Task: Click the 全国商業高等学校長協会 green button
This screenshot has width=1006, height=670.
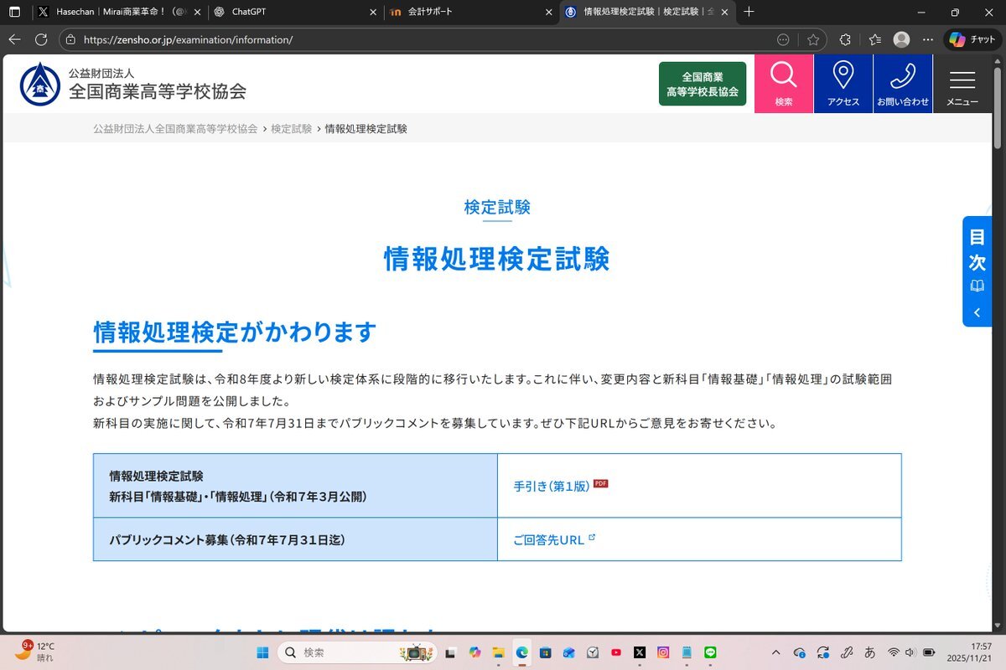Action: click(x=702, y=84)
